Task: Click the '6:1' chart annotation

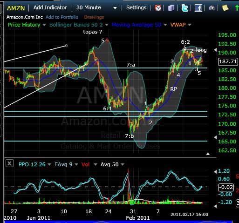Action: [x=108, y=108]
